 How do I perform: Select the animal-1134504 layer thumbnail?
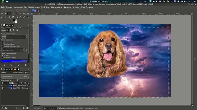pos(11,83)
